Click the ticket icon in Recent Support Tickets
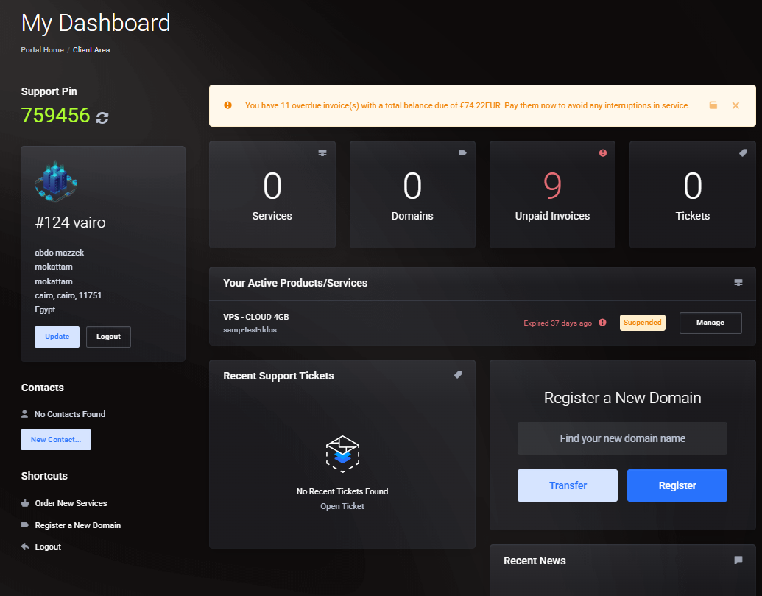This screenshot has height=596, width=762. pyautogui.click(x=458, y=375)
